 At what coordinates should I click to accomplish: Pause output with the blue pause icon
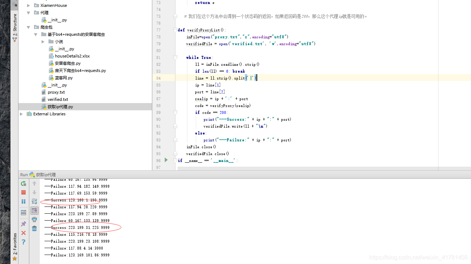point(24,201)
